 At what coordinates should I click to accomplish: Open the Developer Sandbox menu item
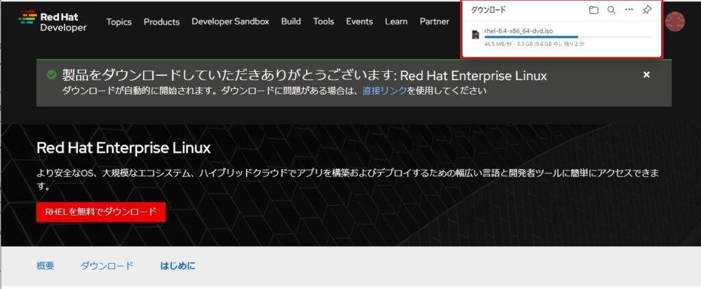230,21
